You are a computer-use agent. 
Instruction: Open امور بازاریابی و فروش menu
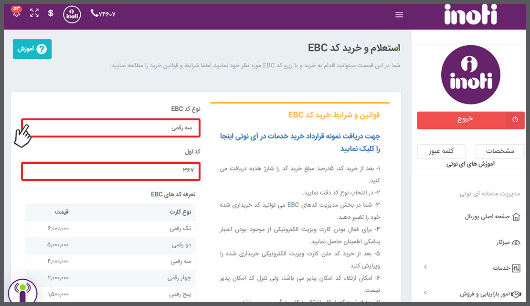tap(484, 294)
